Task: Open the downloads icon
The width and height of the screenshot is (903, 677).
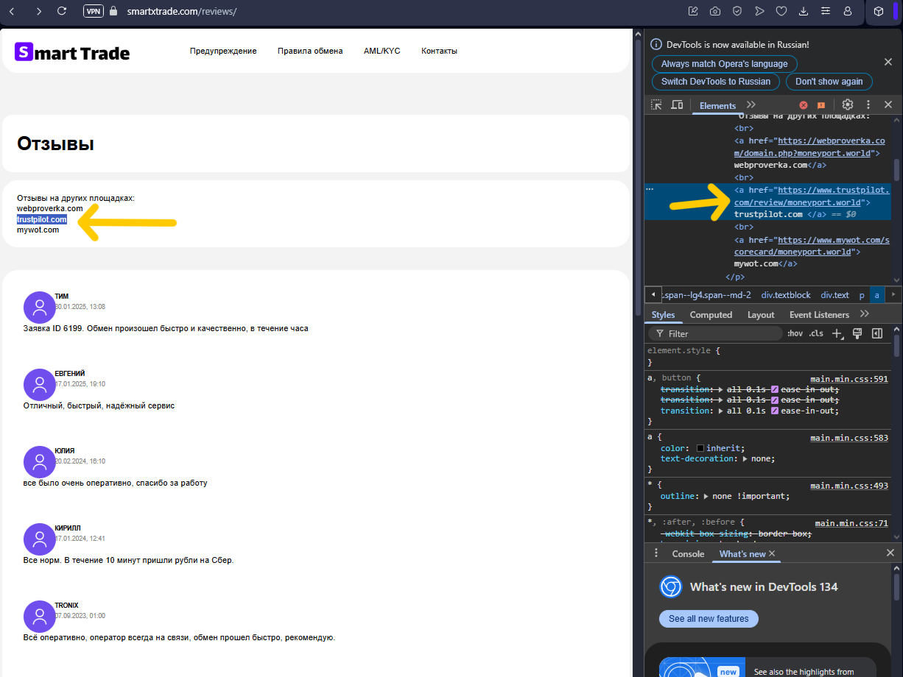Action: point(804,11)
